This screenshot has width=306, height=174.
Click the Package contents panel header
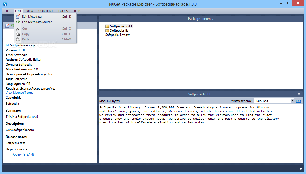(200, 19)
